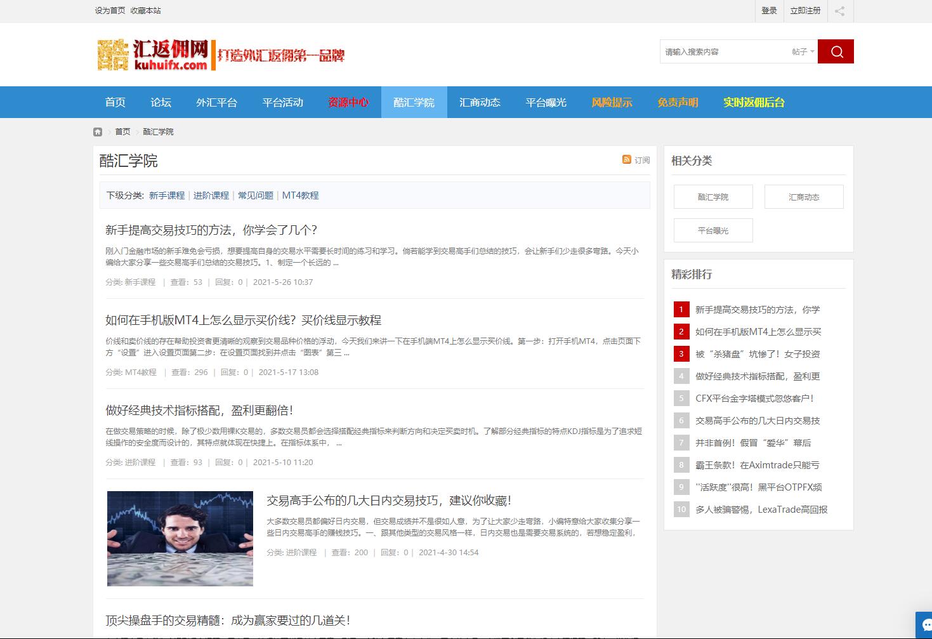Viewport: 932px width, 639px height.
Task: Select the 外汇平台 navigation tab
Action: 216,102
